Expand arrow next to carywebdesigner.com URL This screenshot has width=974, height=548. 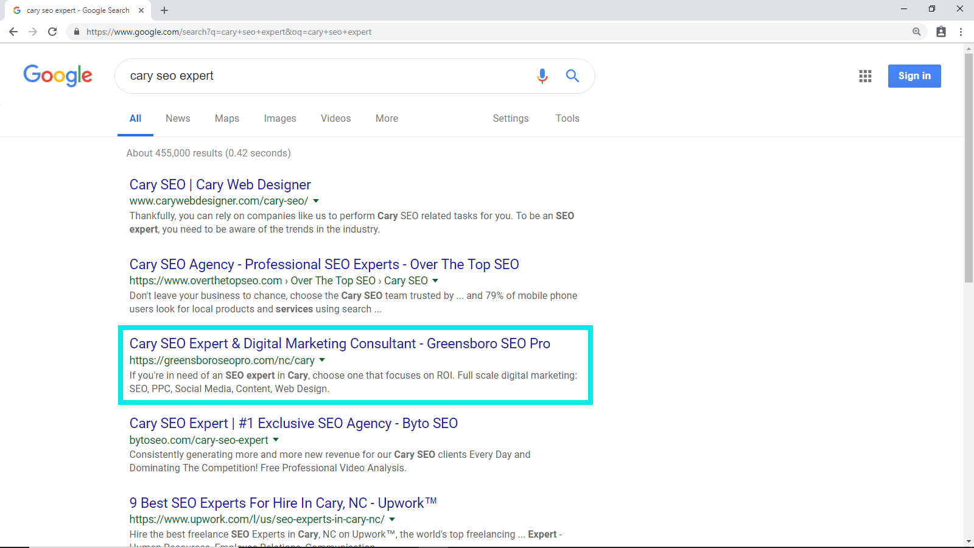(316, 201)
